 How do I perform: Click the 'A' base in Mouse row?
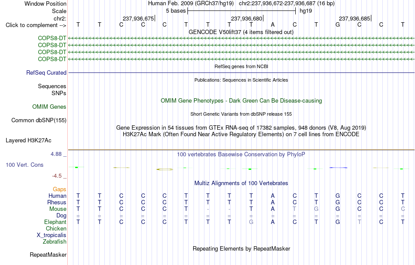273,209
